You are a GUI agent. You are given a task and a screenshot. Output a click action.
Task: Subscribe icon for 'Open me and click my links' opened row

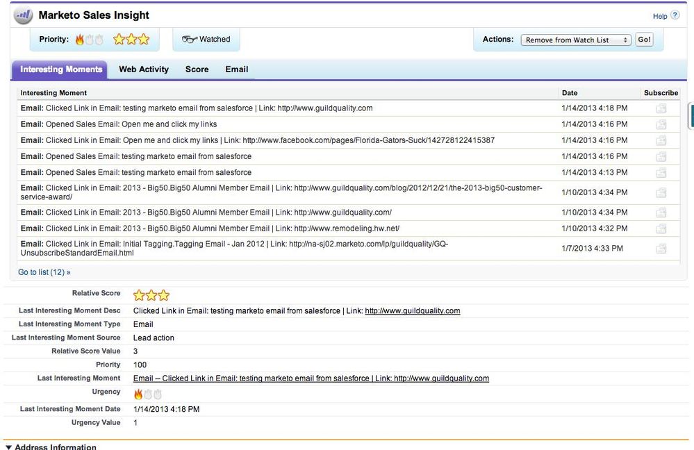[661, 124]
